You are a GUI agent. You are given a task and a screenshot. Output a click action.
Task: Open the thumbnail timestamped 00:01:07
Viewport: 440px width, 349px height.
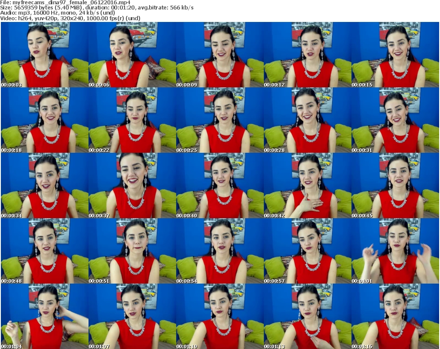point(132,316)
